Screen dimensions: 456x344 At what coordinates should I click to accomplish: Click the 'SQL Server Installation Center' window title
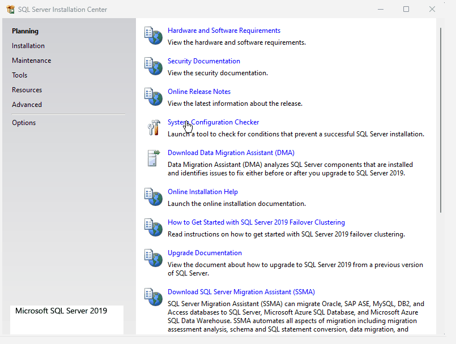(62, 9)
